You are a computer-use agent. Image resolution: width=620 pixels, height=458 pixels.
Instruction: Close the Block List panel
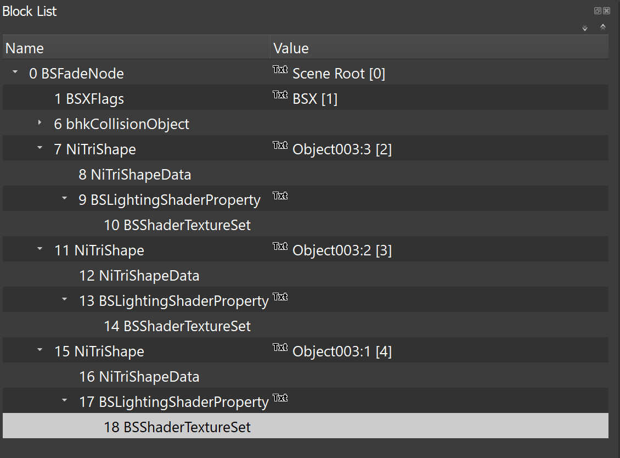click(x=606, y=11)
